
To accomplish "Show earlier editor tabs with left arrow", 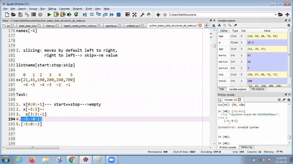I will pyautogui.click(x=206, y=26).
